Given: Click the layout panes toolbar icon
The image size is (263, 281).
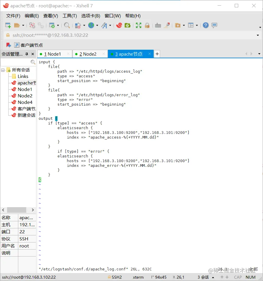Looking at the screenshot, I should [x=191, y=25].
